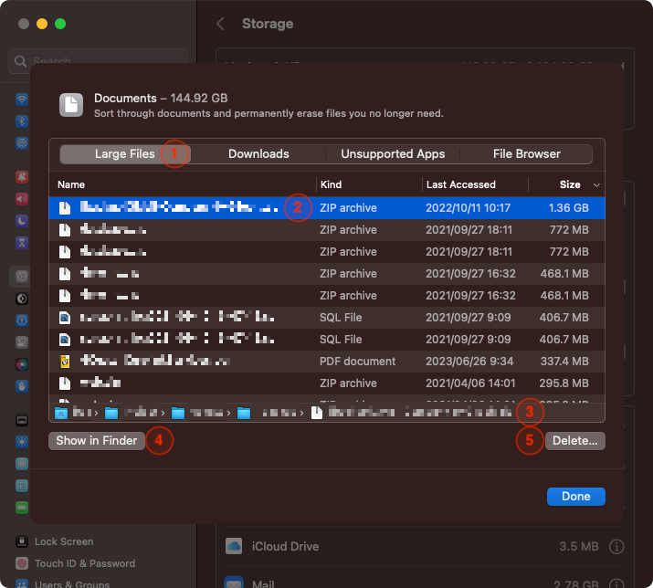Click the Show in Finder button
Screen dimensions: 653x588
tap(97, 441)
